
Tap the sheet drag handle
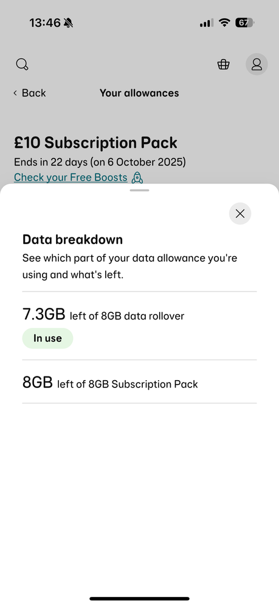pos(139,190)
